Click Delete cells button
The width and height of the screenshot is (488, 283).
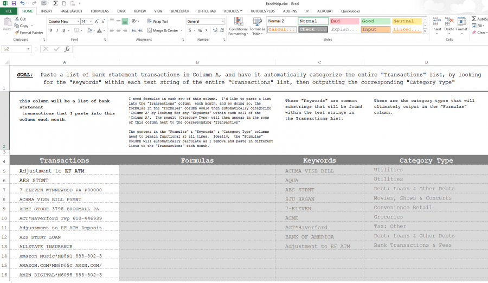[x=449, y=25]
